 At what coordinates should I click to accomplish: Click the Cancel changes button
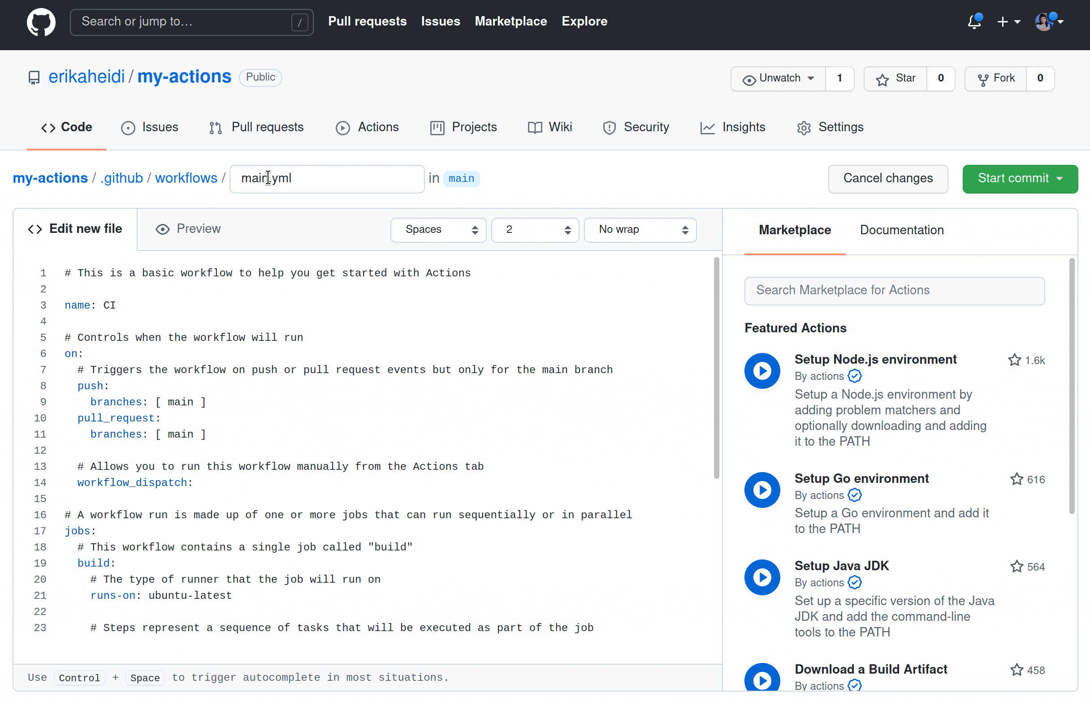(x=887, y=177)
